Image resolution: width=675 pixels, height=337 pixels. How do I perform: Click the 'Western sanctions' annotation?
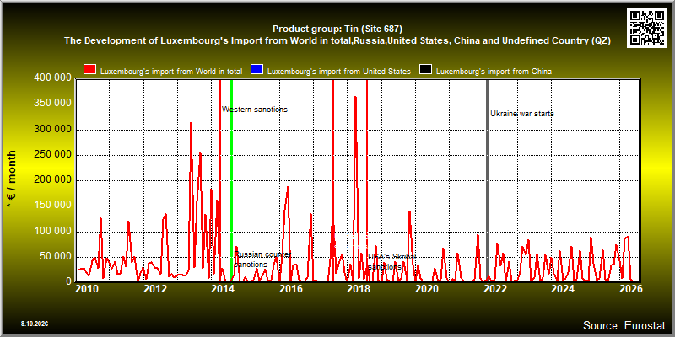point(255,110)
